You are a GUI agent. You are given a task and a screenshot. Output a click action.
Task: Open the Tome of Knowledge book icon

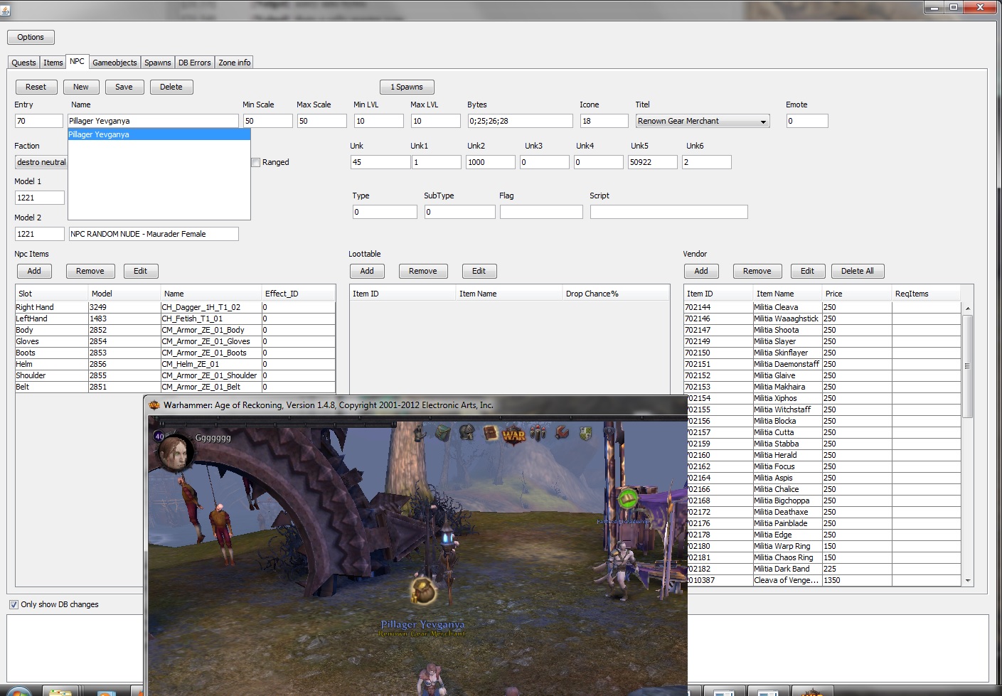pyautogui.click(x=490, y=432)
